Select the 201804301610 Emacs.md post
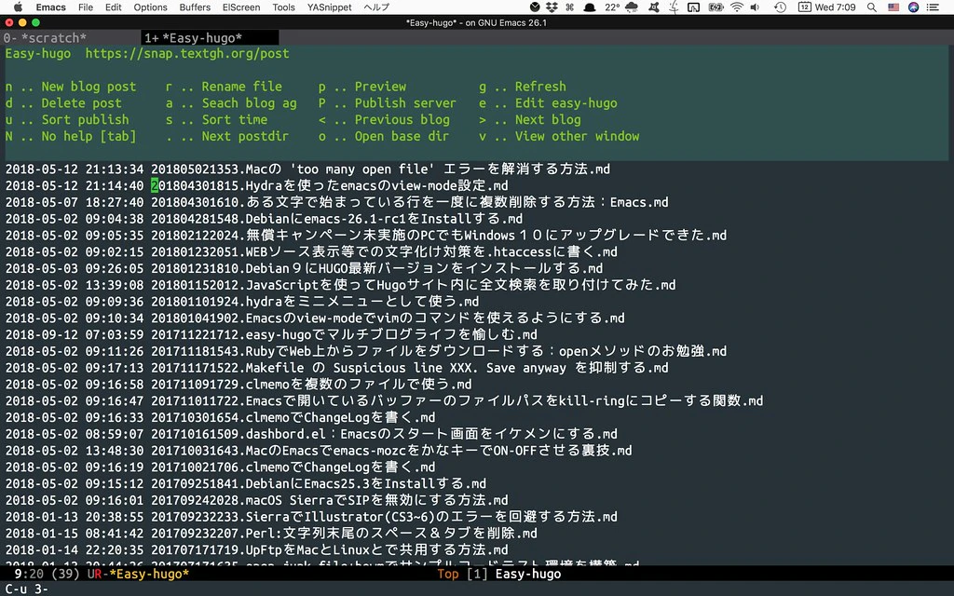 (336, 201)
